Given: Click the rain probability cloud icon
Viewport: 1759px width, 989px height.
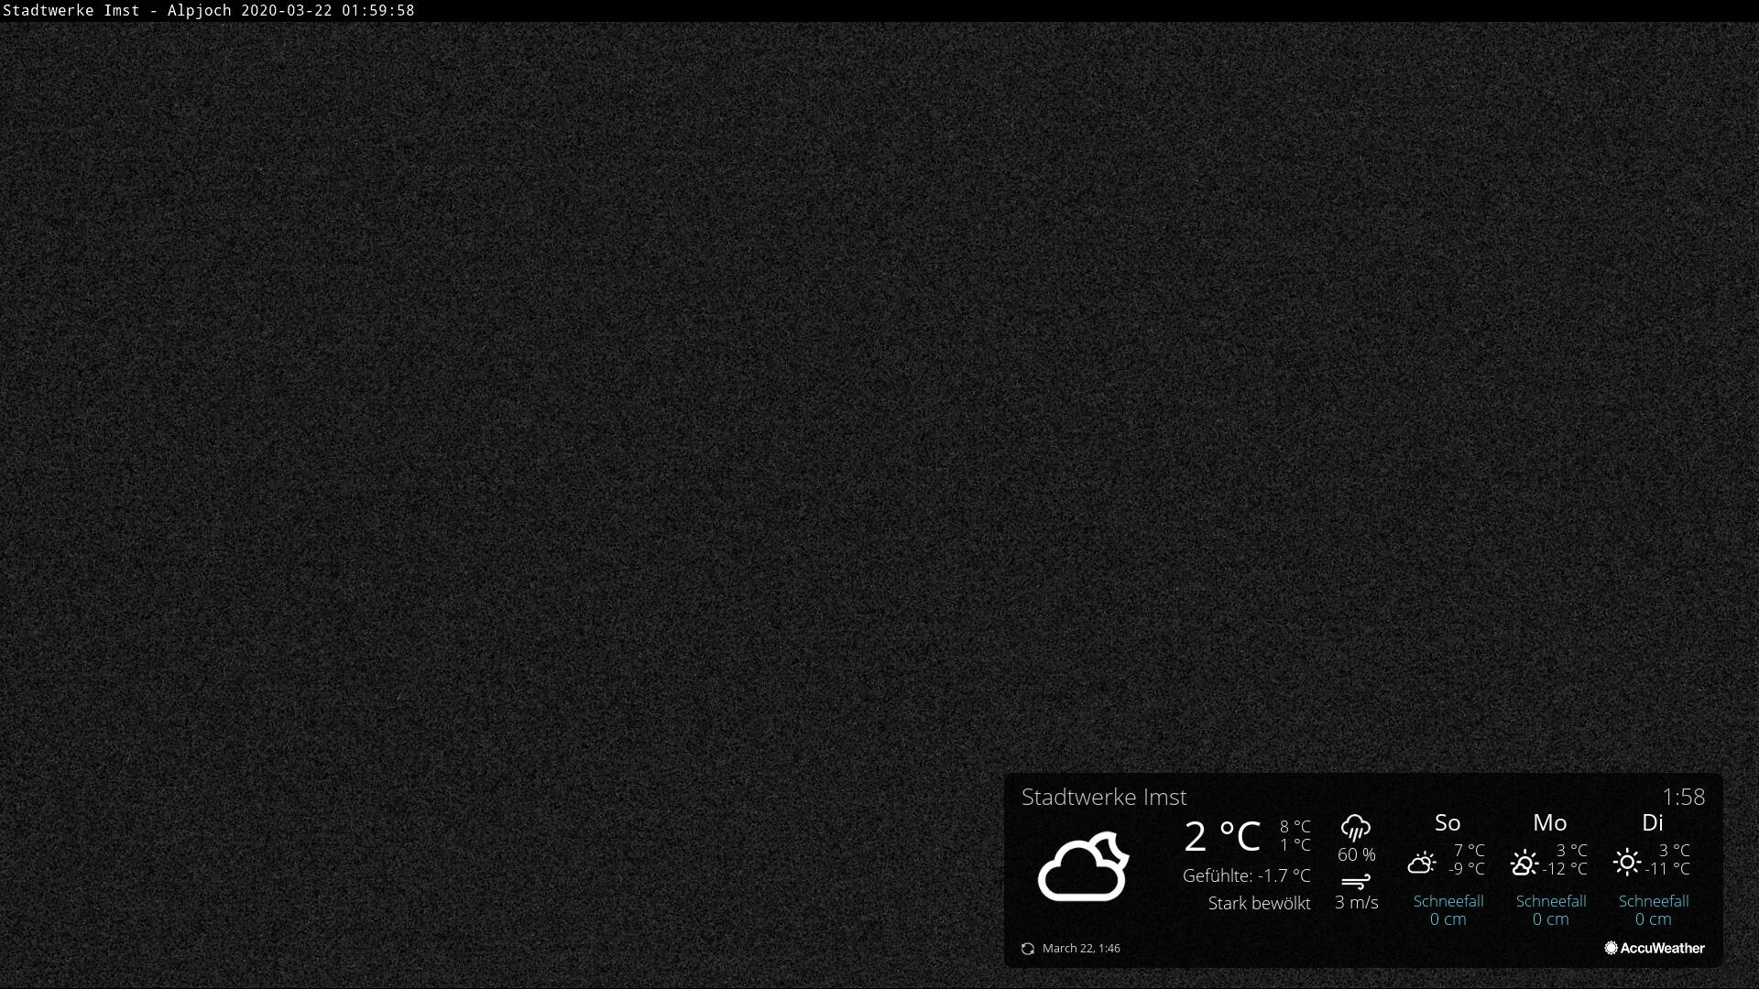Looking at the screenshot, I should pyautogui.click(x=1356, y=828).
